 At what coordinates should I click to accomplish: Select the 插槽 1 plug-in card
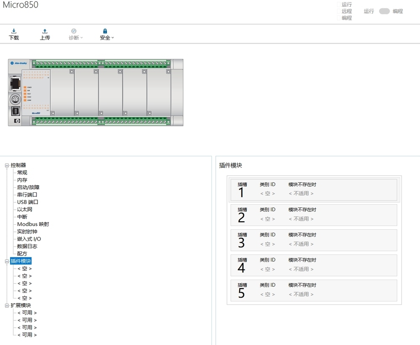tap(314, 190)
